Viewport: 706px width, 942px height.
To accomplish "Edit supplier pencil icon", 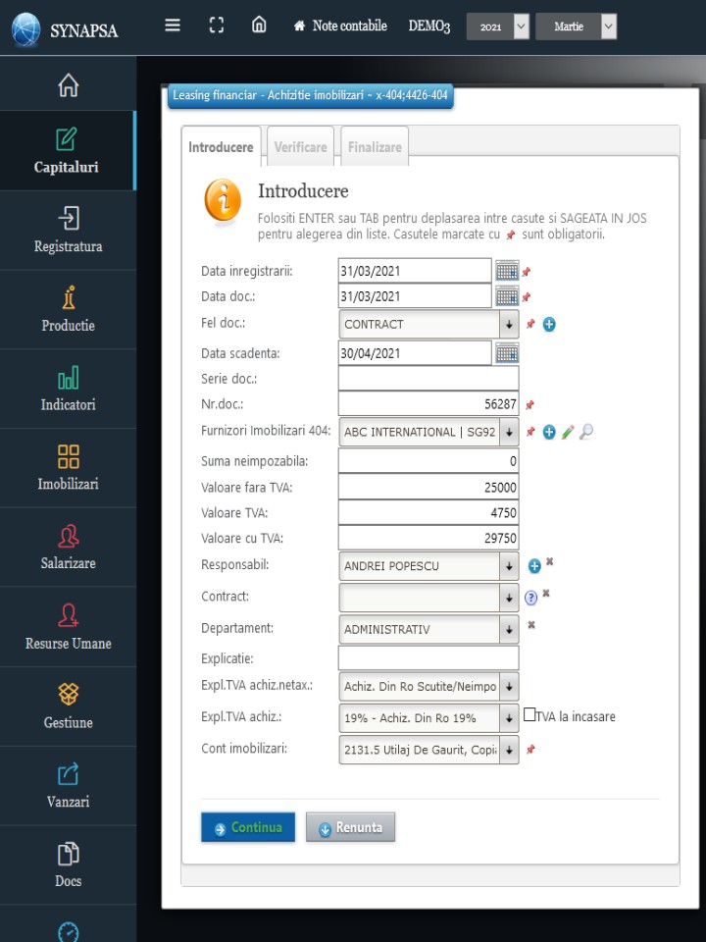I will click(x=568, y=432).
